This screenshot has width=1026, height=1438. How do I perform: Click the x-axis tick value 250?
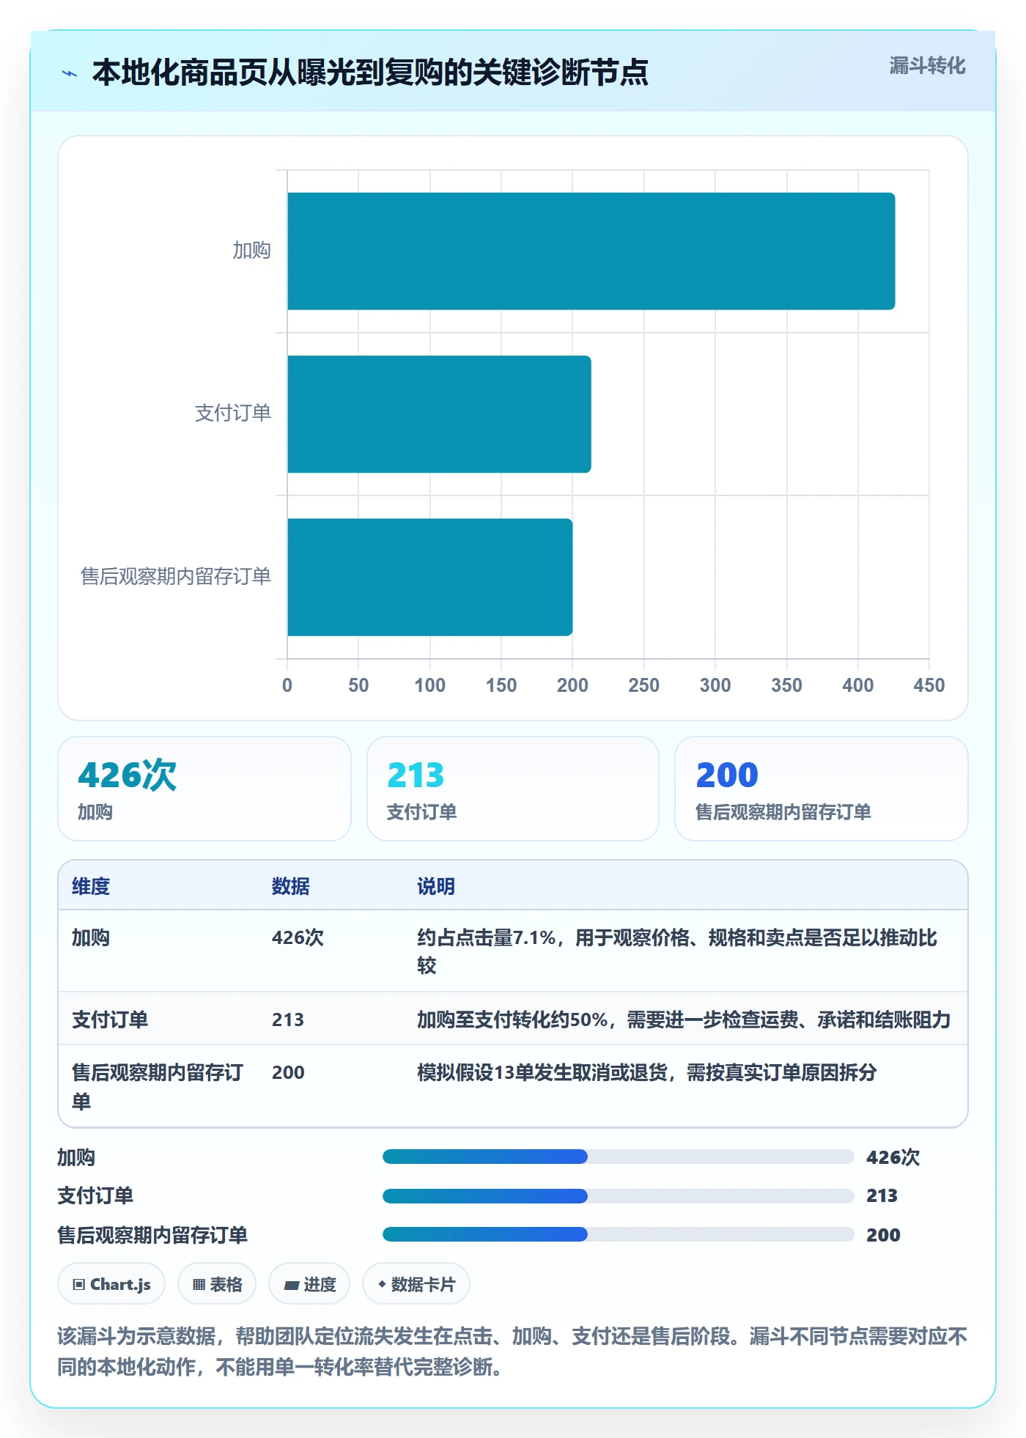643,685
